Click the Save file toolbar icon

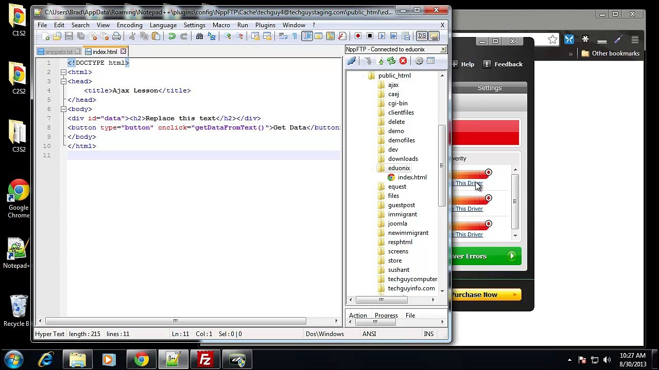pos(68,36)
